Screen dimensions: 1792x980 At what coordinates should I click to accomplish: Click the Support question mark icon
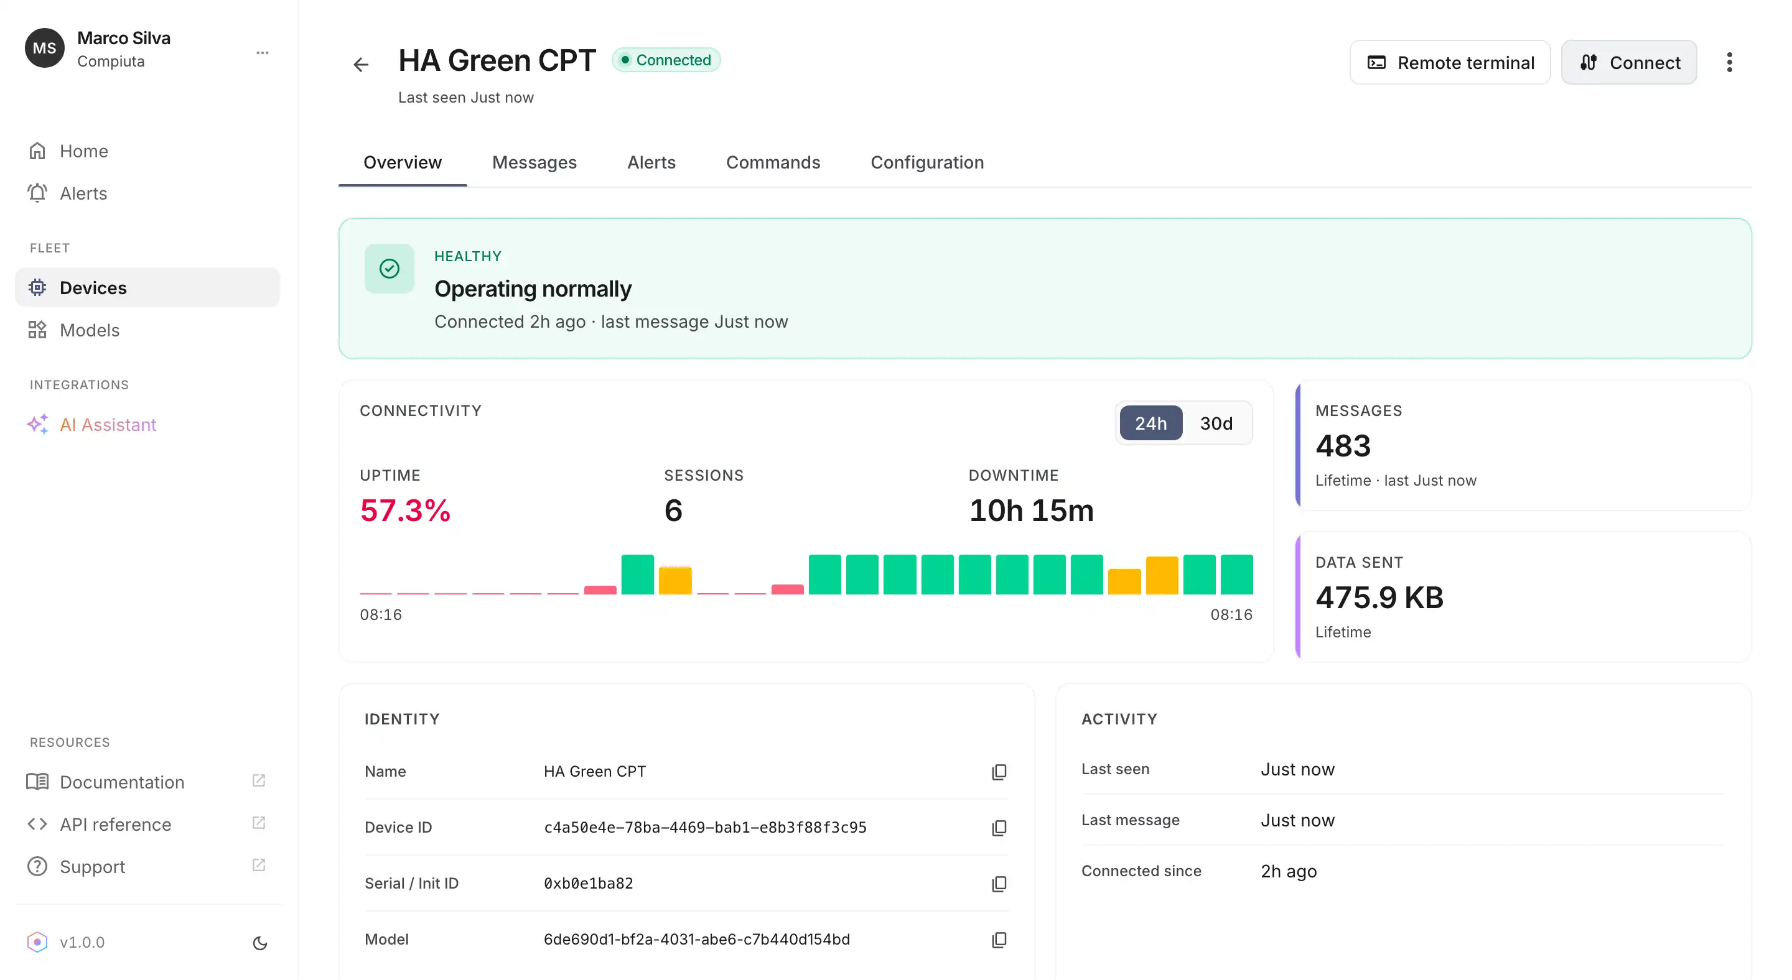tap(37, 867)
